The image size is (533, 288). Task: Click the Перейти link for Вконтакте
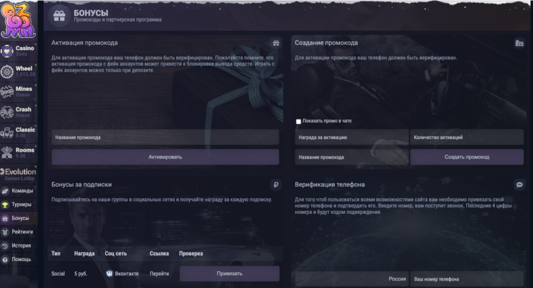pos(159,274)
